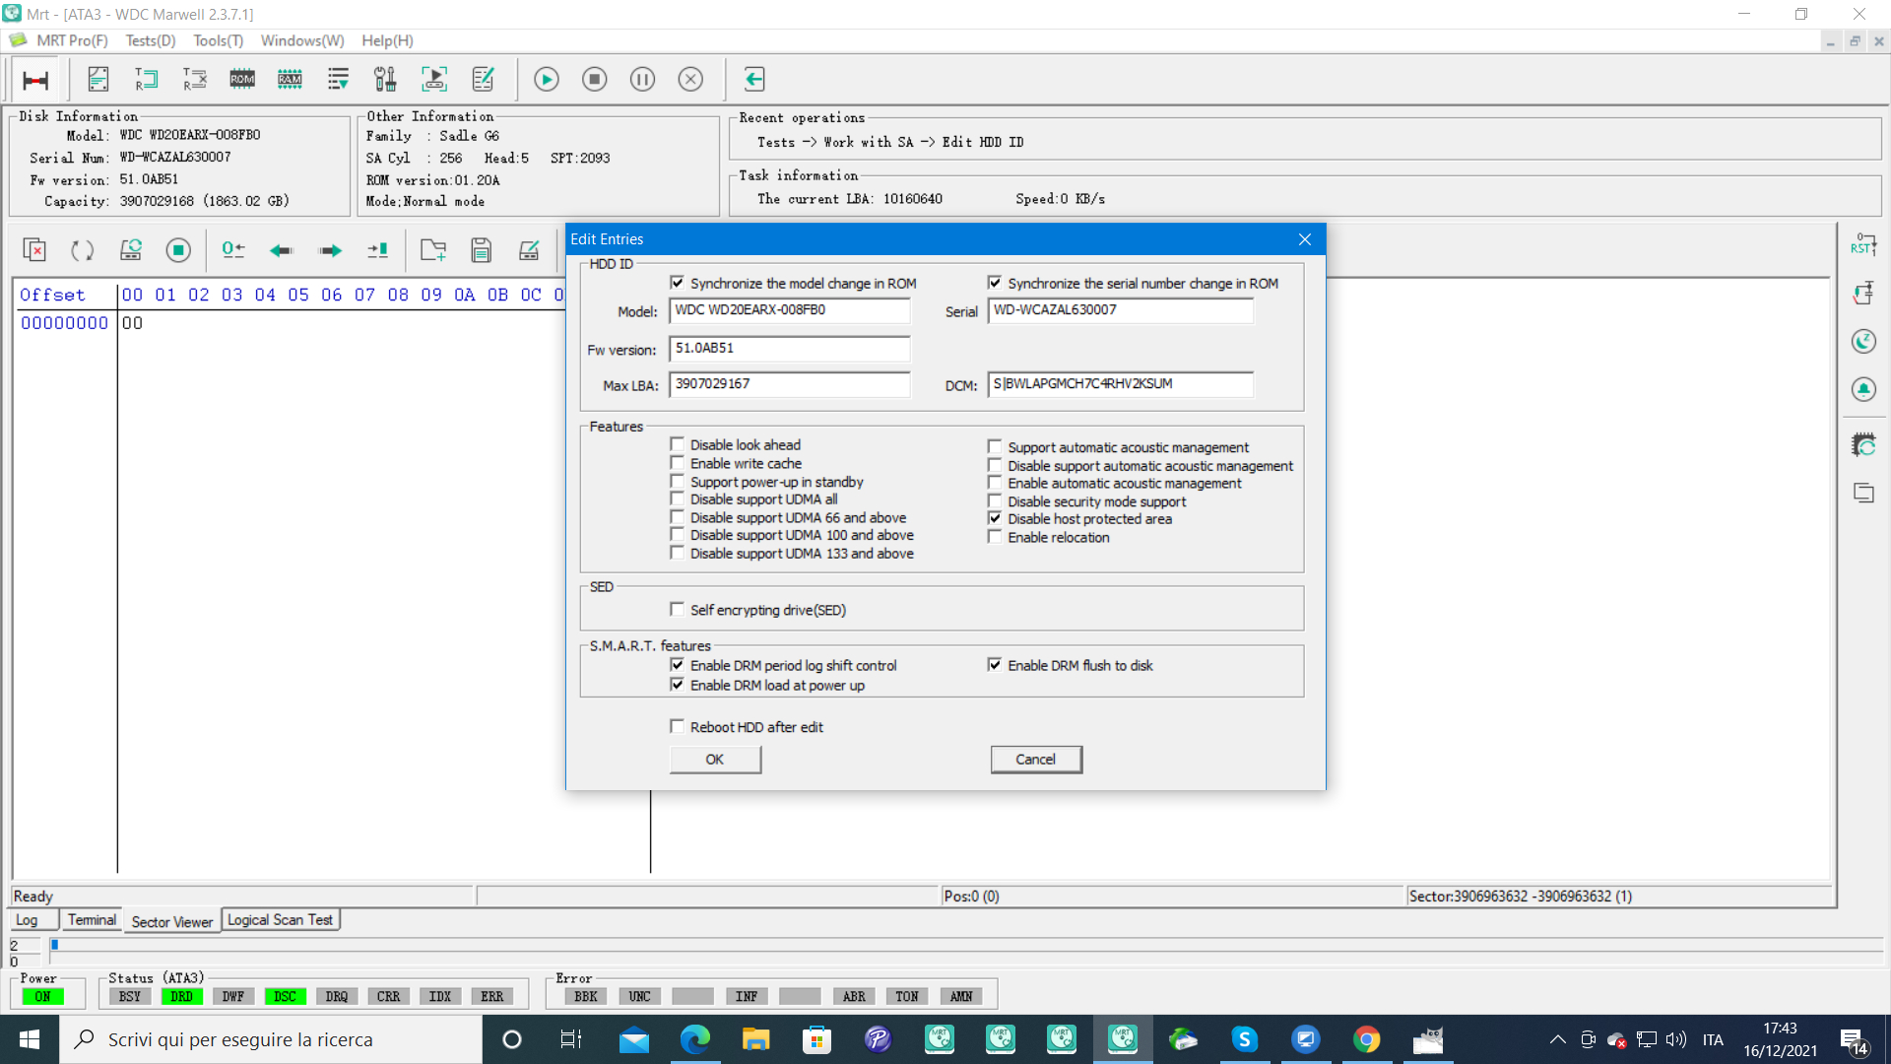Toggle Enable DRM flush to disk
This screenshot has height=1064, width=1891.
click(x=995, y=665)
